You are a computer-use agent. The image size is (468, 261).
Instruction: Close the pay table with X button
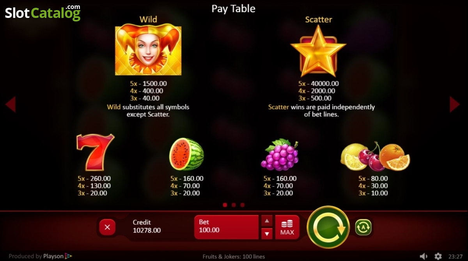107,227
